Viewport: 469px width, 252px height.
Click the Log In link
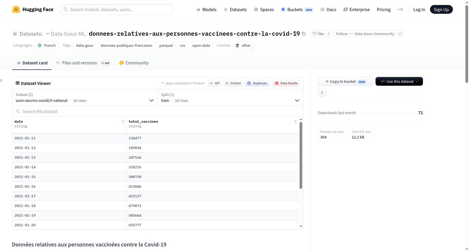419,9
